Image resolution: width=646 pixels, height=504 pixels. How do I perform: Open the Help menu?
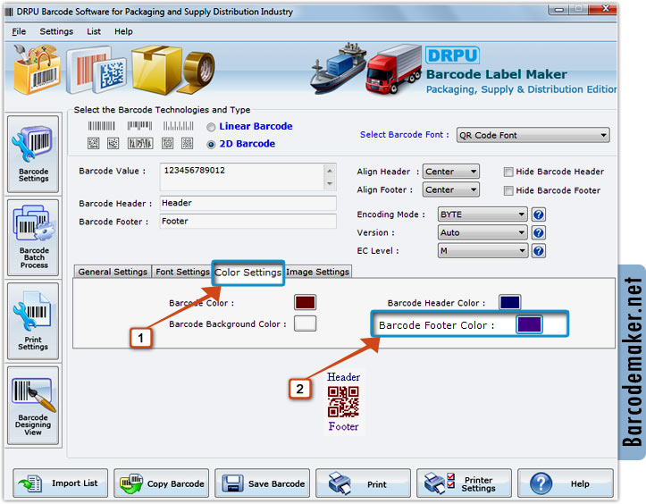(x=123, y=31)
